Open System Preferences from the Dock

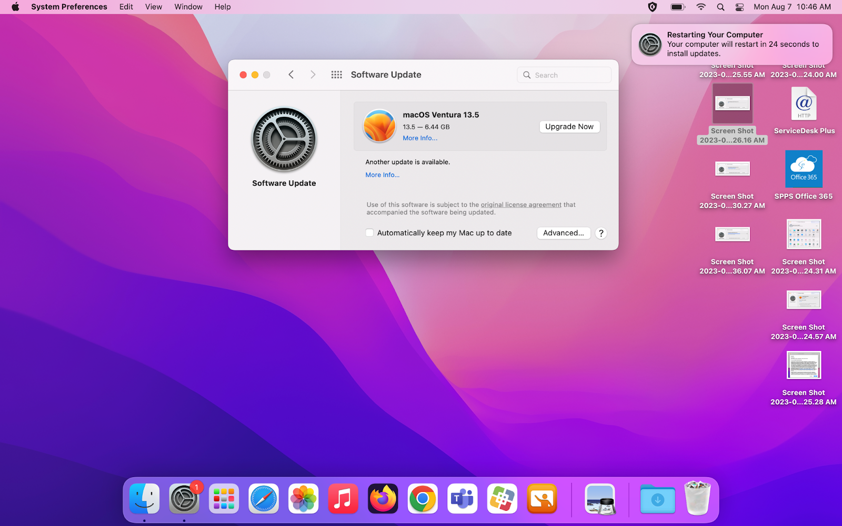tap(184, 499)
